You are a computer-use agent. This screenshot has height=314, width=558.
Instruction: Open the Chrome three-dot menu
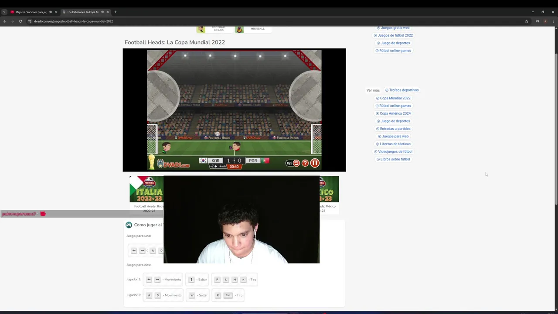(553, 21)
